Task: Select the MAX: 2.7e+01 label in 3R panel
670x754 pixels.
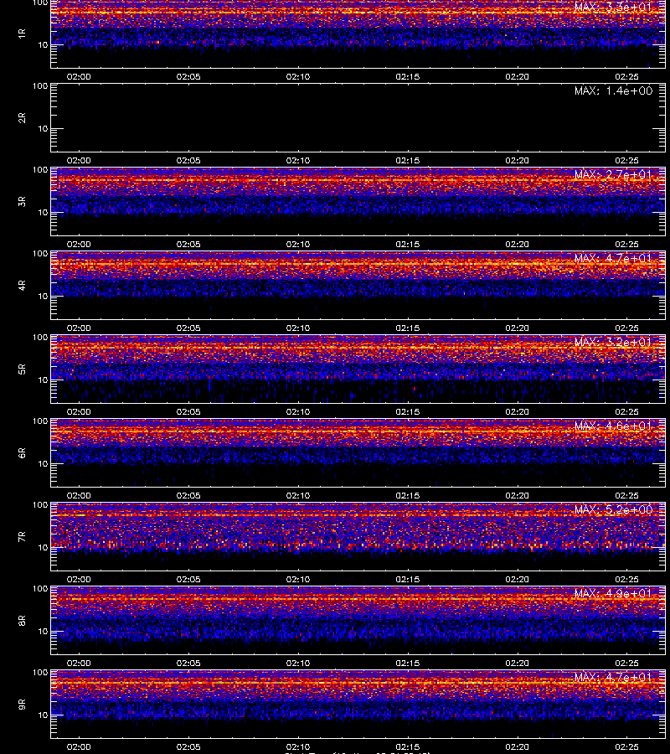Action: (613, 174)
